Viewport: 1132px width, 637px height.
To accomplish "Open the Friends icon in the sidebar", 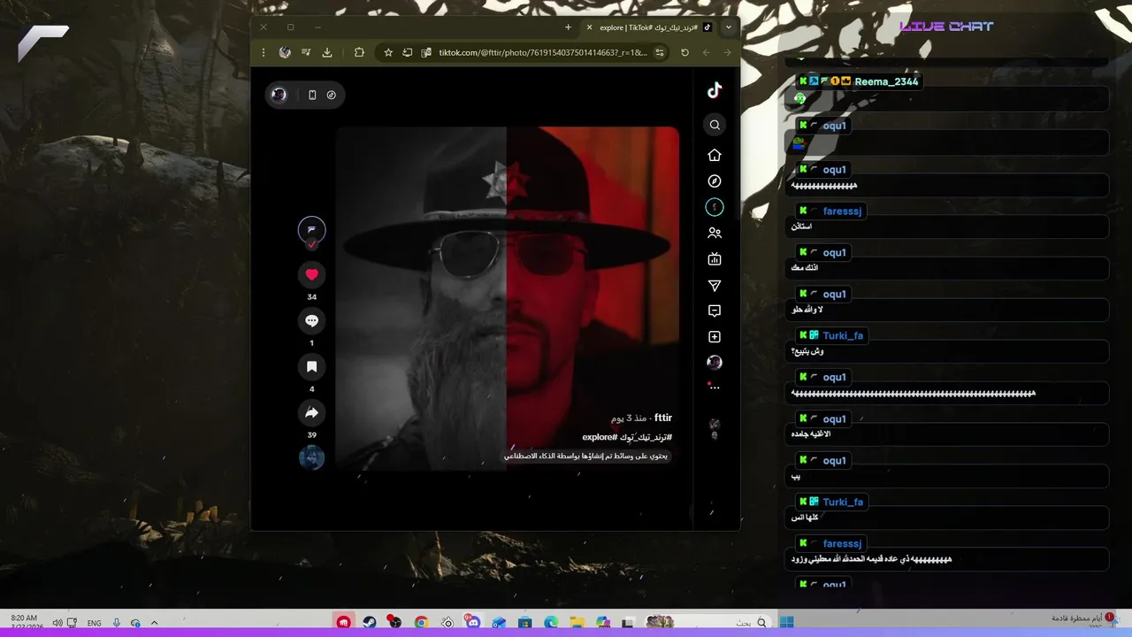I will [x=715, y=234].
